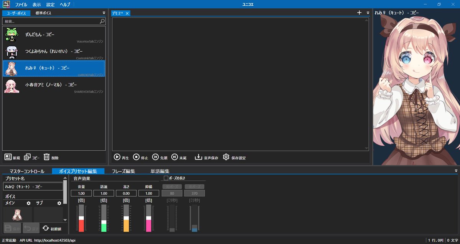Open サブ voice gear settings
The height and width of the screenshot is (244, 460).
pyautogui.click(x=59, y=203)
